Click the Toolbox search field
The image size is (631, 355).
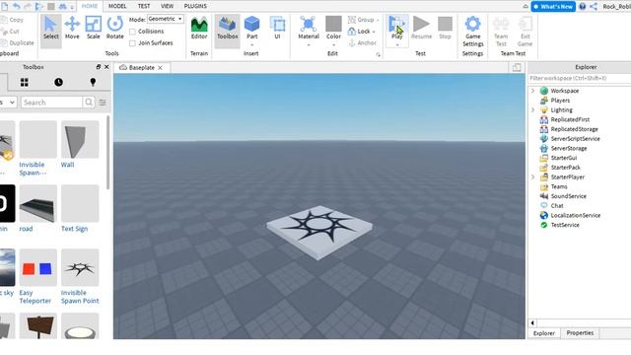point(51,103)
